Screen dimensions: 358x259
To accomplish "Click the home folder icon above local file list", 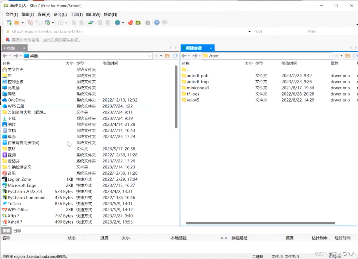I will point(167,56).
